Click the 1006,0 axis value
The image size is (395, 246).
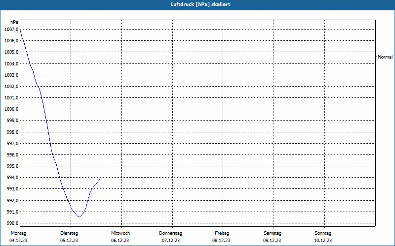click(11, 41)
